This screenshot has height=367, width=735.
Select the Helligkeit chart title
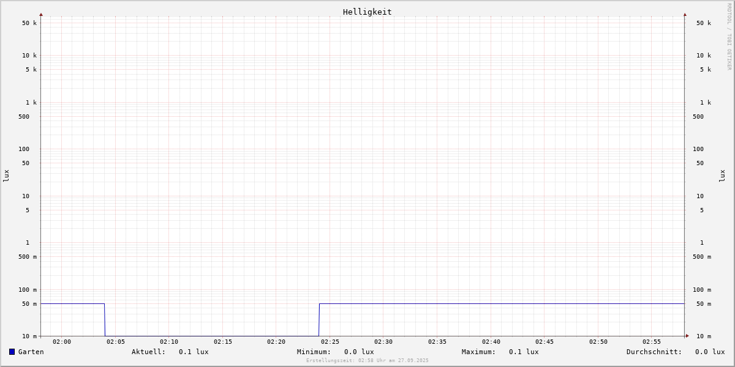367,12
